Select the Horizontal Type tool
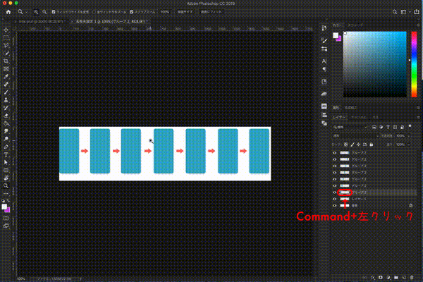 click(x=6, y=154)
